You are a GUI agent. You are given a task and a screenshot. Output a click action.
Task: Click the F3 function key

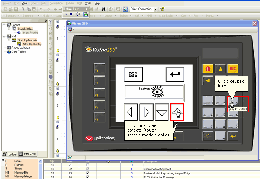(99, 93)
